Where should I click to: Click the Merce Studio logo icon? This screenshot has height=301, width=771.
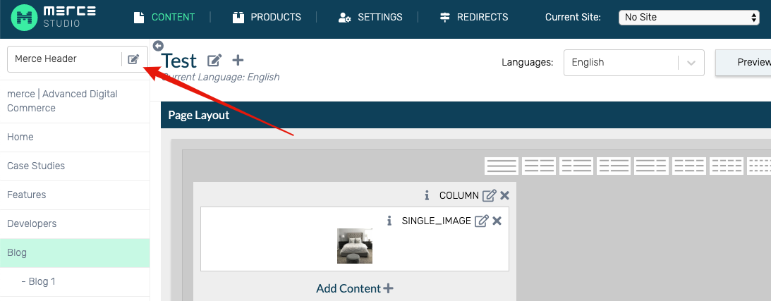click(x=24, y=17)
